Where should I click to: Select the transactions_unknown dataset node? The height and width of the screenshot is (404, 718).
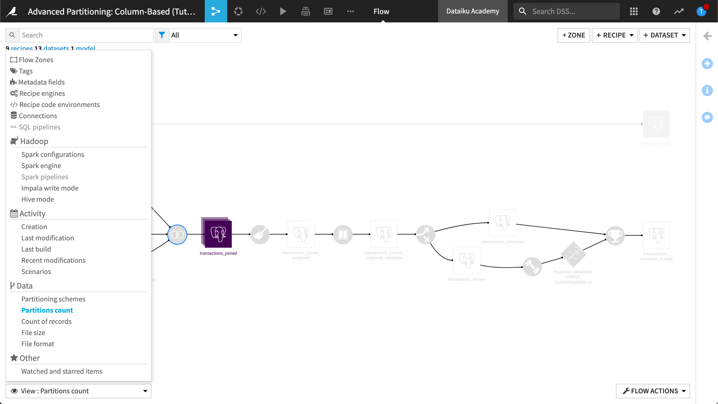pyautogui.click(x=502, y=223)
